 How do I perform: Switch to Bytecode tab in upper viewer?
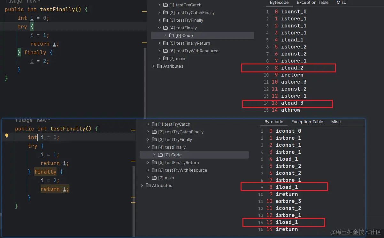tap(279, 3)
